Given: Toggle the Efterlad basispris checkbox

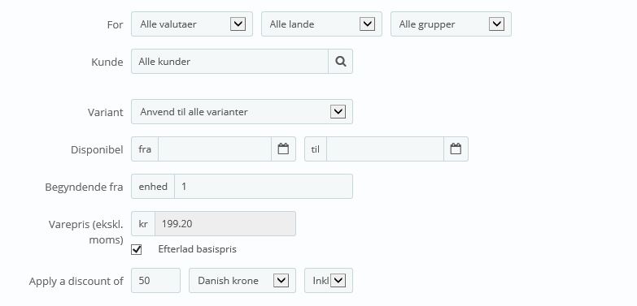Looking at the screenshot, I should click(x=137, y=249).
